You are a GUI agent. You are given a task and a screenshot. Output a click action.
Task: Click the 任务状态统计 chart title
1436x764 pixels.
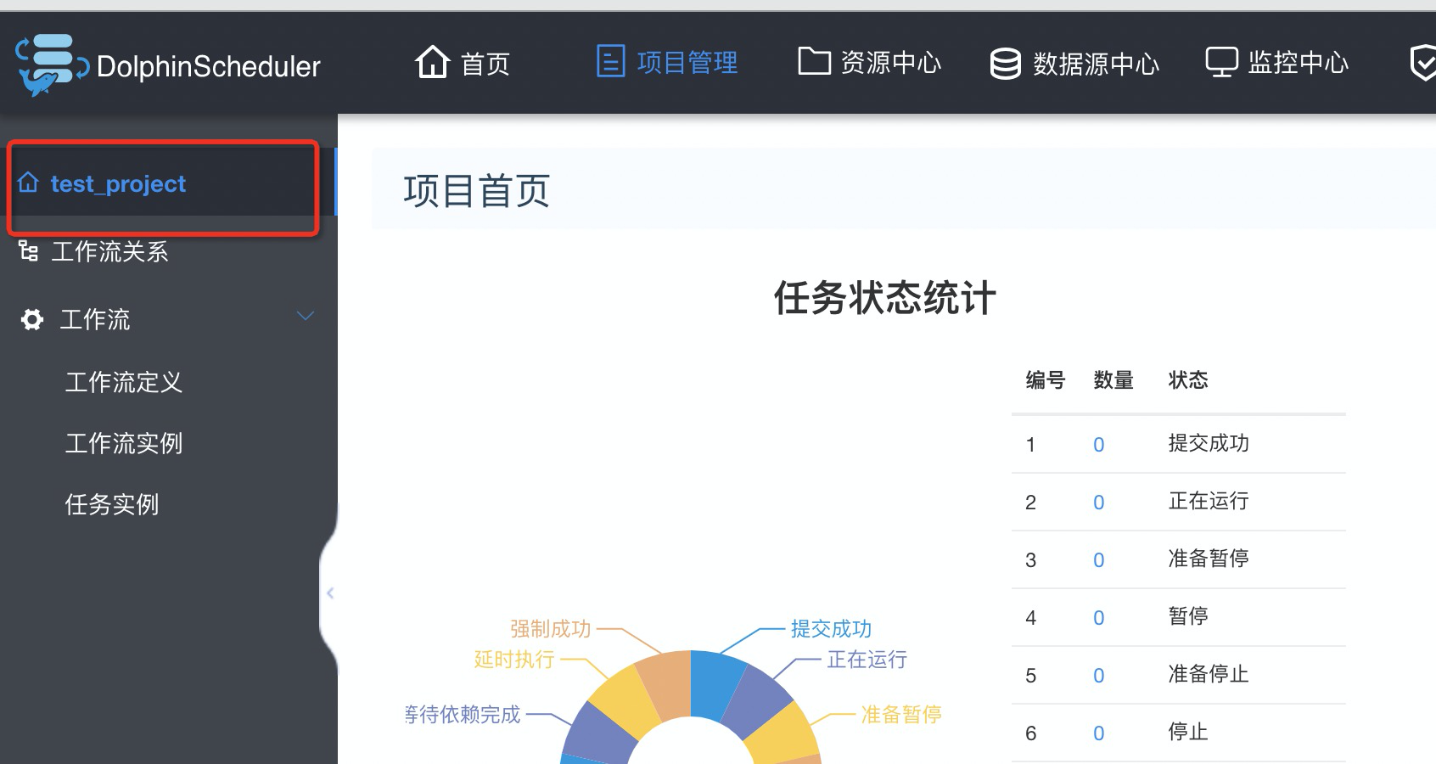point(884,299)
